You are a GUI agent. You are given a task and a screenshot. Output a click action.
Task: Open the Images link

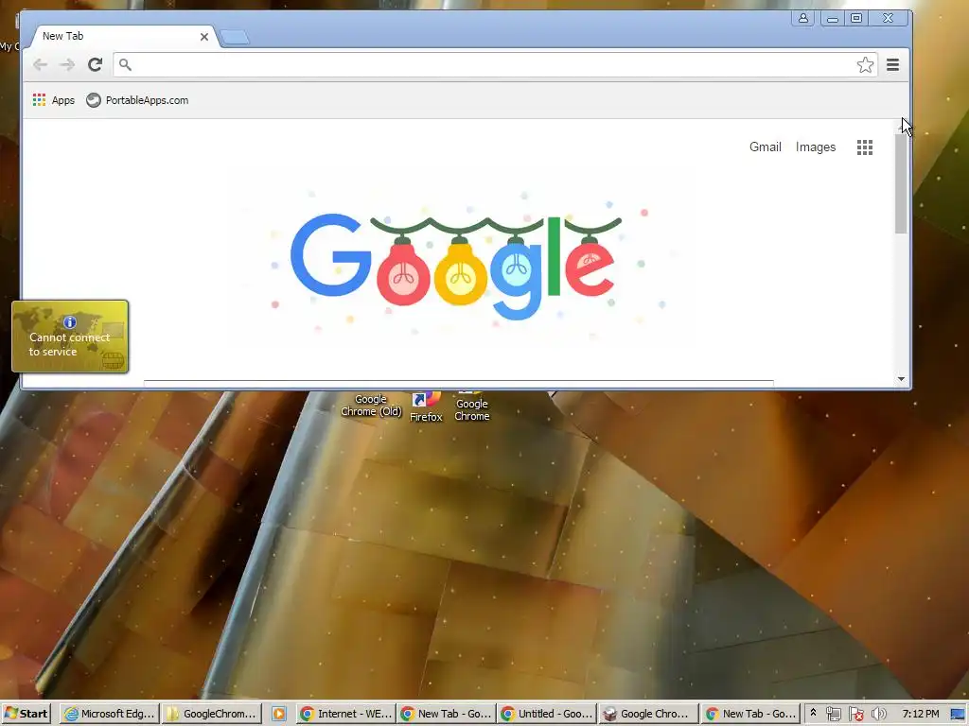815,147
